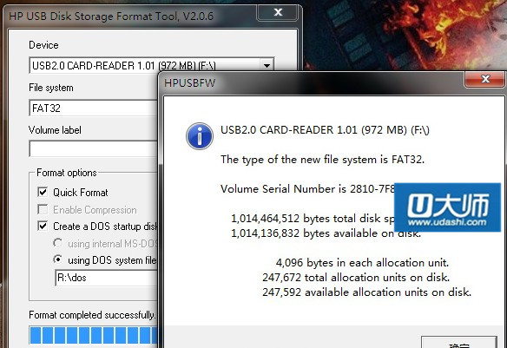Click the blue information icon in HPUSBFW
This screenshot has height=348, width=507.
(x=200, y=136)
